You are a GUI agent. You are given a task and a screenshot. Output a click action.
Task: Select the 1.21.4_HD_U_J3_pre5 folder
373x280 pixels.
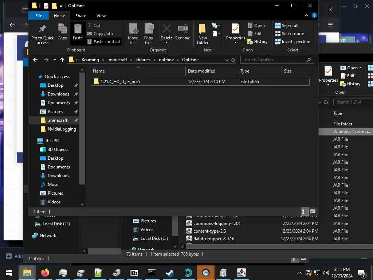coord(201,82)
